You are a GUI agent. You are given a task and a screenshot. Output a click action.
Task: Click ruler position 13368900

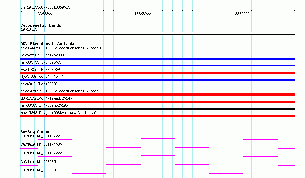tap(143, 14)
